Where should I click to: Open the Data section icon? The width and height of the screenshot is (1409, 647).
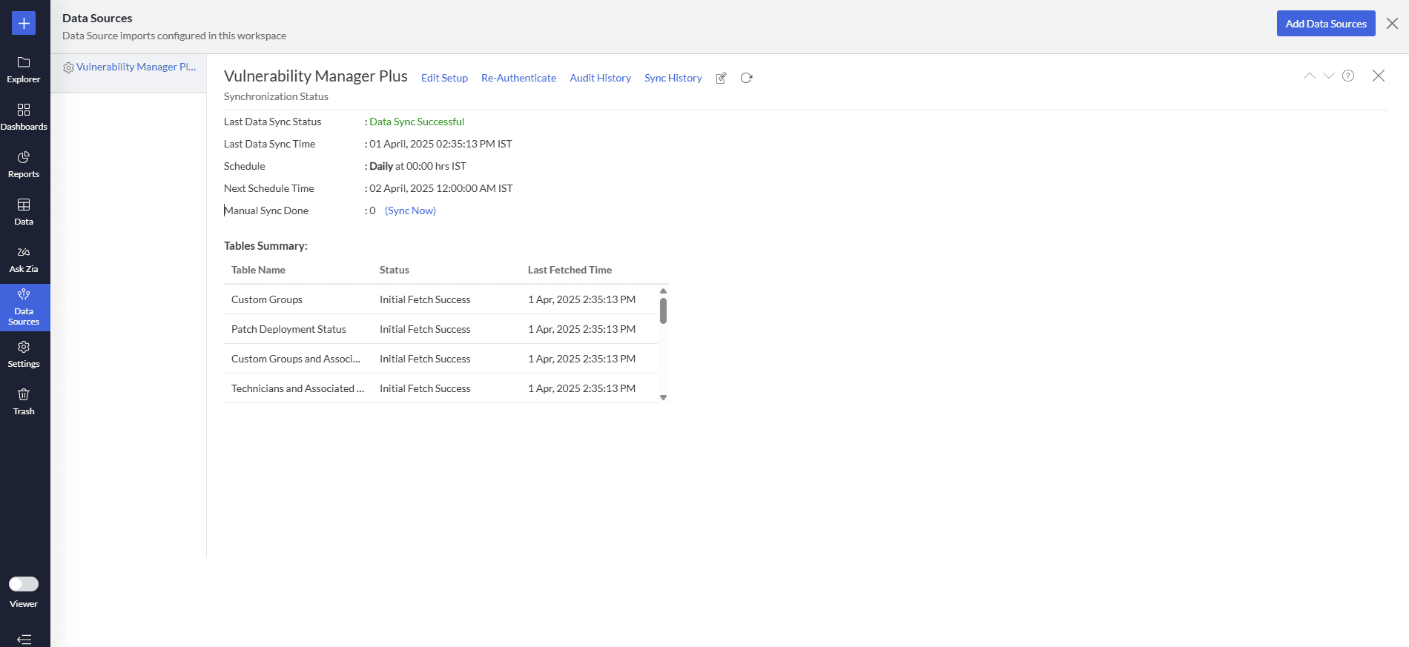24,212
